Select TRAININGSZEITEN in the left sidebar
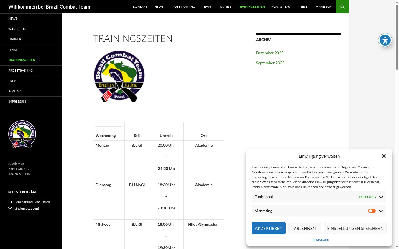Screen dimensions: 399x249 (x=31, y=60)
